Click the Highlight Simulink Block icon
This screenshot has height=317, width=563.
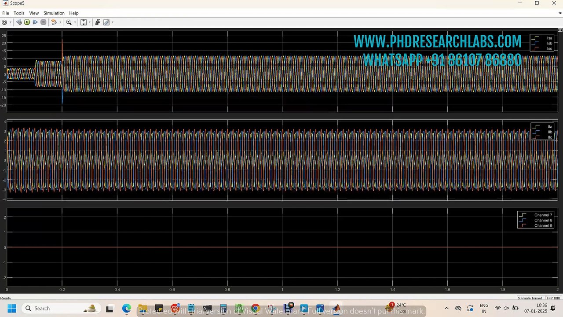coord(54,22)
